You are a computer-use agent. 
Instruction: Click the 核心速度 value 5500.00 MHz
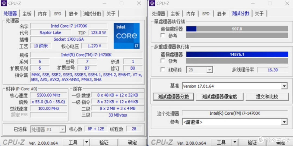pyautogui.click(x=49, y=95)
